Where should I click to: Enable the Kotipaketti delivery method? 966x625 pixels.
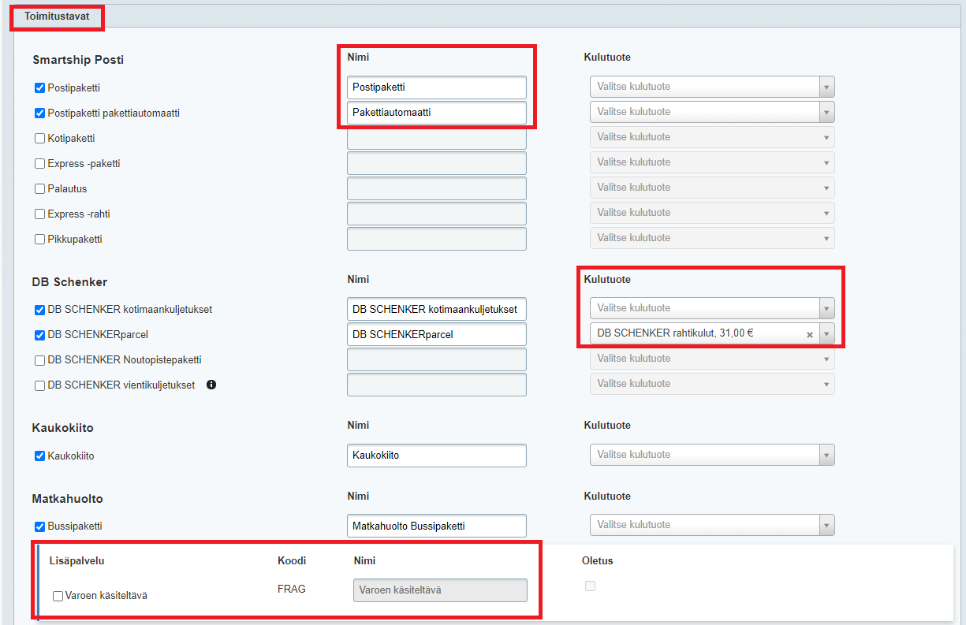pyautogui.click(x=40, y=139)
